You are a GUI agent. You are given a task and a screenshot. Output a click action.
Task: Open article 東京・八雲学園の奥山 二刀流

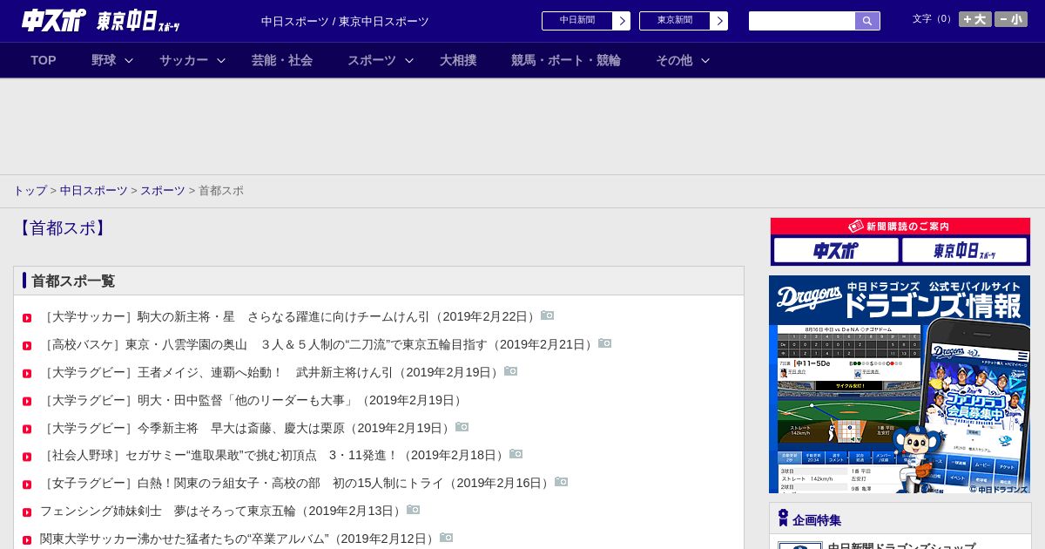click(x=318, y=345)
